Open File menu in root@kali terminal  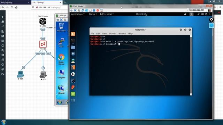92,34
